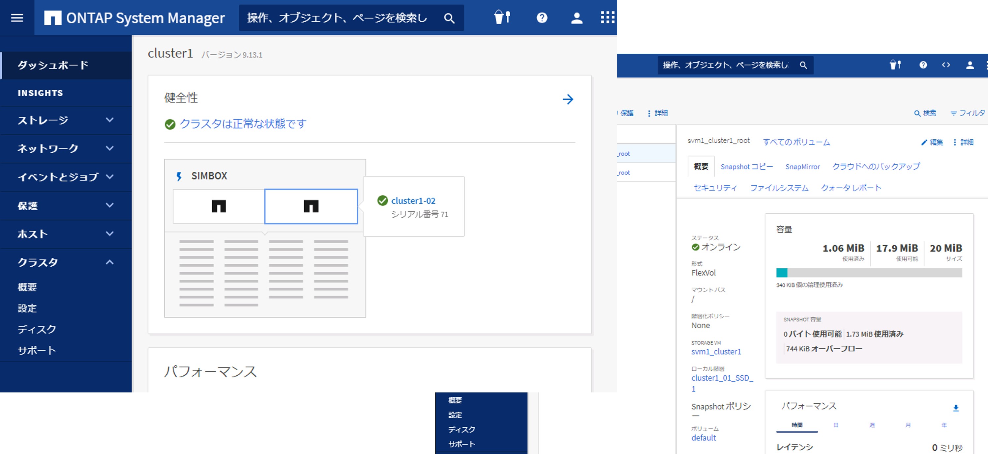Open the default volume policy link
Viewport: 988px width, 454px height.
(x=704, y=438)
